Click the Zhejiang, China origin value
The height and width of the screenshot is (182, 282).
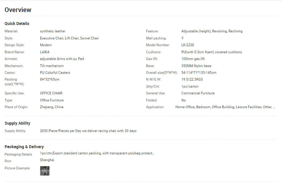(x=52, y=107)
